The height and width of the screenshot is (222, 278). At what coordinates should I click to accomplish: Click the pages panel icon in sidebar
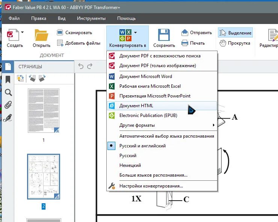coord(8,67)
